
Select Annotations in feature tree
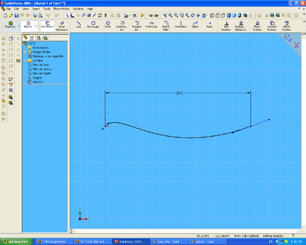pyautogui.click(x=40, y=48)
